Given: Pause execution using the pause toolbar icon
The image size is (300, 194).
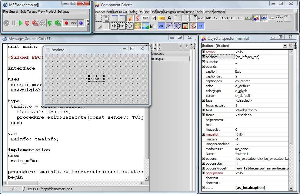Looking at the screenshot, I should [x=13, y=23].
